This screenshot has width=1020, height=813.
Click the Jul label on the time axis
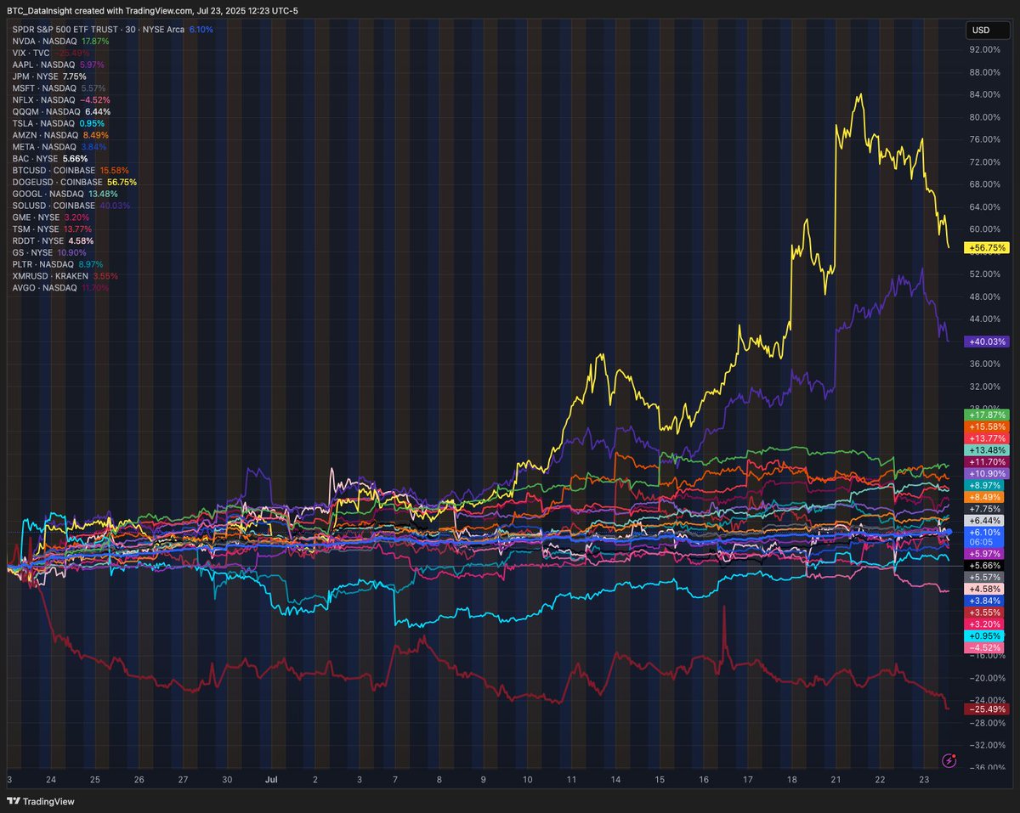271,779
